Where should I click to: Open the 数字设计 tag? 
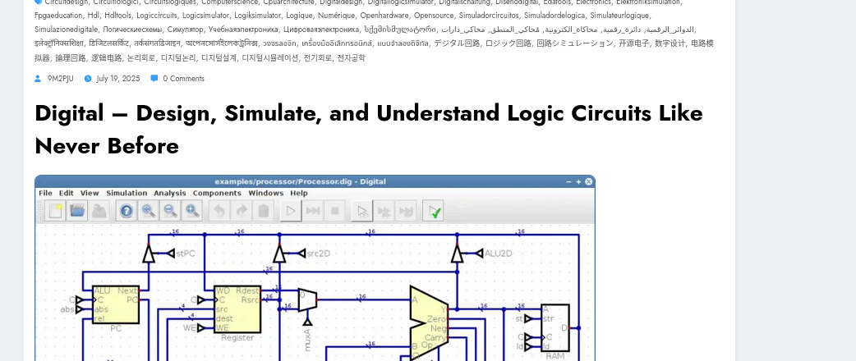point(670,43)
